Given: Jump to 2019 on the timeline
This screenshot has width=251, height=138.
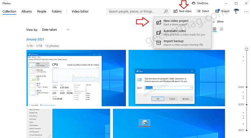Looking at the screenshot, I should (x=243, y=104).
